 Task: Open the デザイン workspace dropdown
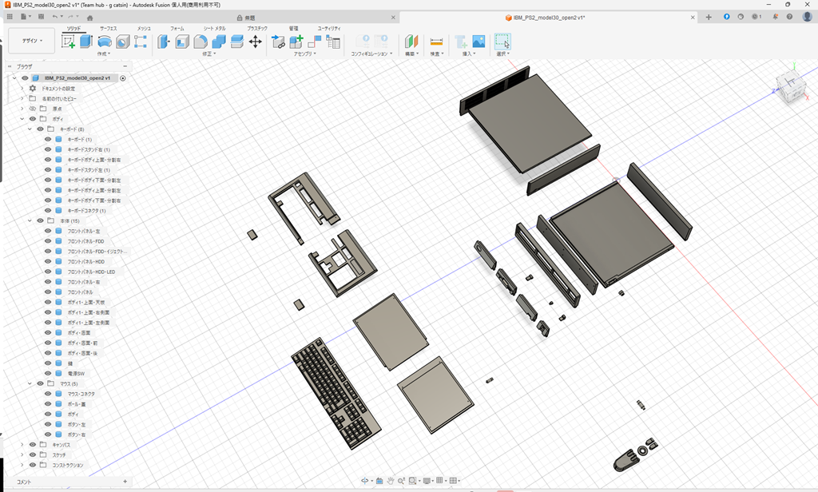click(32, 40)
